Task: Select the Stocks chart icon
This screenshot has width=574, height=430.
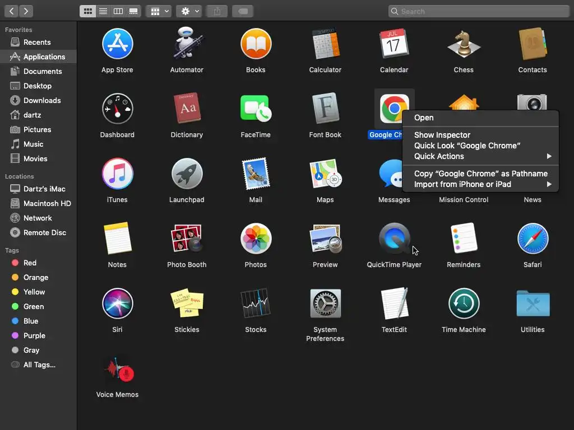Action: pyautogui.click(x=256, y=303)
